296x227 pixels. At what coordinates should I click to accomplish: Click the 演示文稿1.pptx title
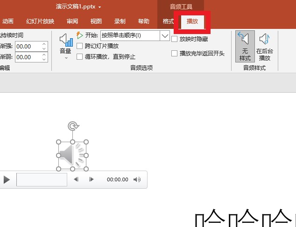pyautogui.click(x=76, y=7)
